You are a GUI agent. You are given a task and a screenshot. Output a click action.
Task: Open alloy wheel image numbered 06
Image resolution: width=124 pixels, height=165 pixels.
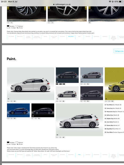(x=106, y=14)
